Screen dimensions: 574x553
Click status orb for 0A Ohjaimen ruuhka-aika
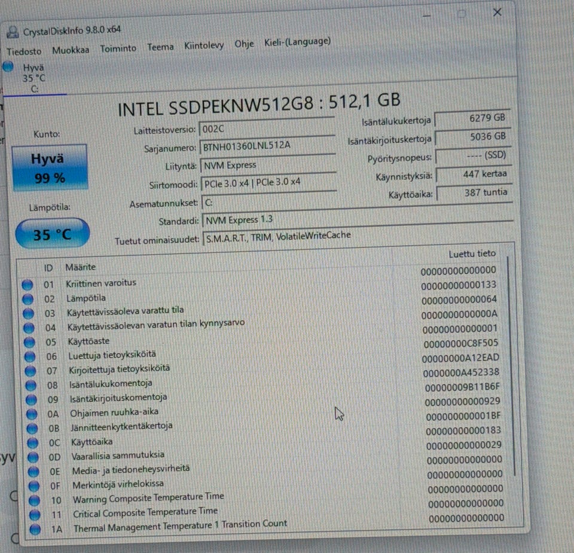(32, 414)
